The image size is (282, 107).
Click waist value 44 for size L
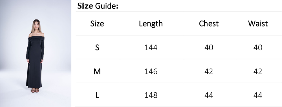[x=258, y=95]
